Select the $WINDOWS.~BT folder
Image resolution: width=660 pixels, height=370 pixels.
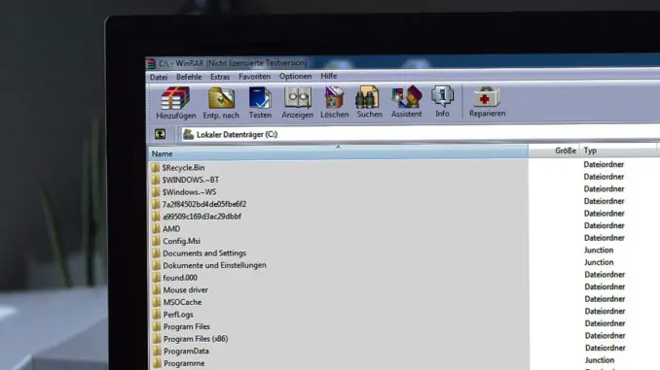tap(191, 180)
